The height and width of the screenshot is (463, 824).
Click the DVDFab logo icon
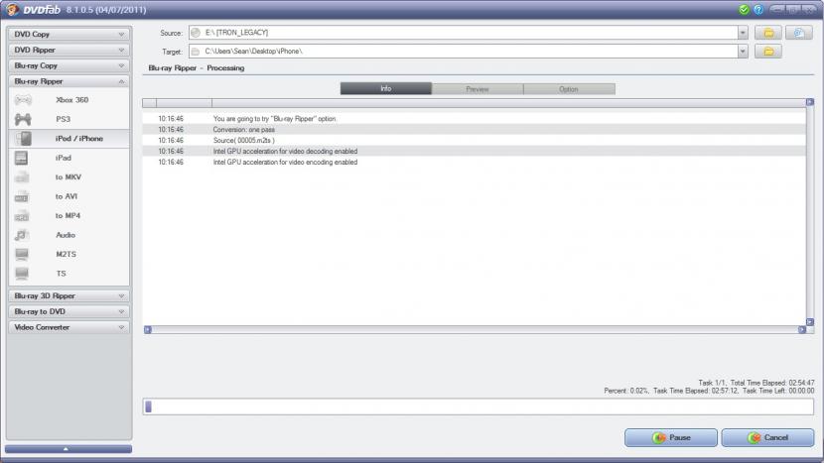(12, 10)
